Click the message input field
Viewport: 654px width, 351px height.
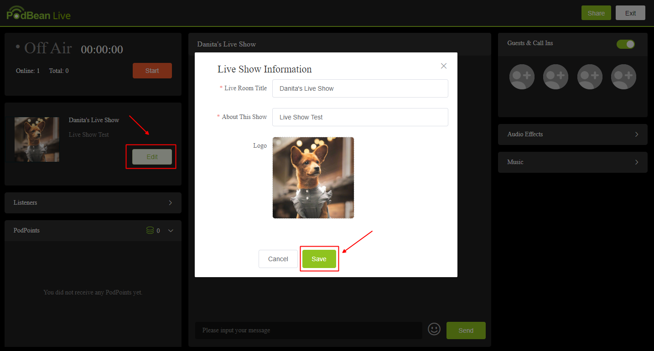click(x=308, y=330)
